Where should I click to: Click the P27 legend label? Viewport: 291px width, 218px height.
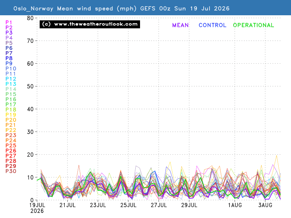click(x=11, y=156)
